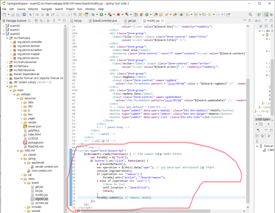Click the editor vertical scrollbar thumb

tap(248, 140)
